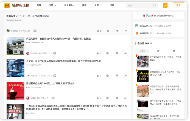
Task: Click the orange pencil publish icon
Action: click(165, 5)
